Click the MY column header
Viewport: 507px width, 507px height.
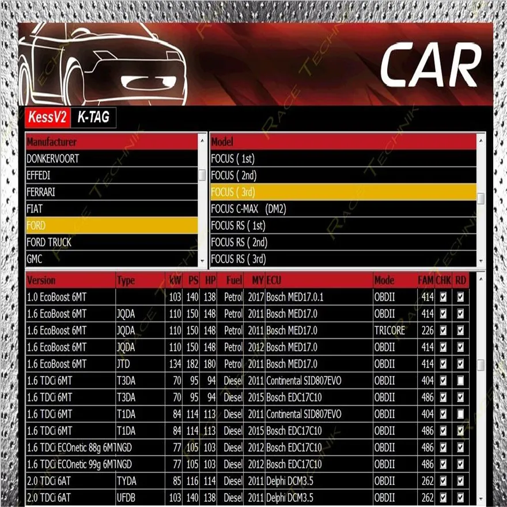(x=255, y=280)
